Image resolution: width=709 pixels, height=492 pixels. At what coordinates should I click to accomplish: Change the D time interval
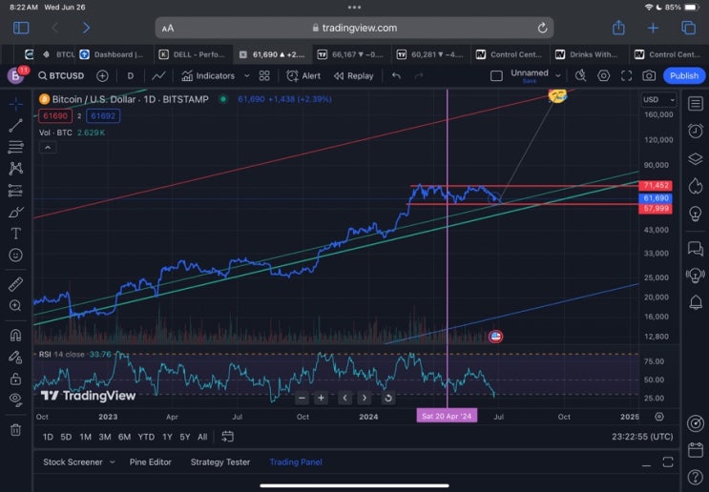130,76
